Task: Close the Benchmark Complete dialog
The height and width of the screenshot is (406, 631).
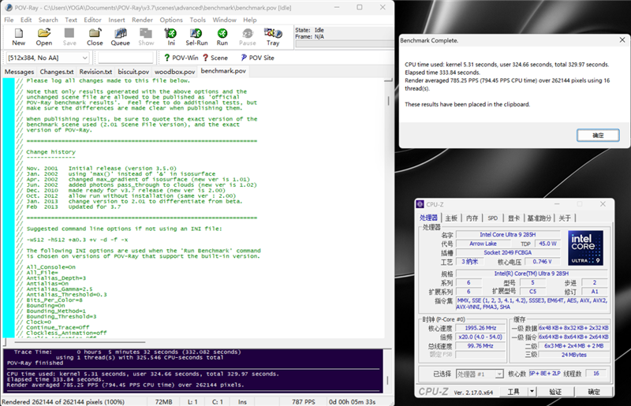Action: [x=622, y=40]
